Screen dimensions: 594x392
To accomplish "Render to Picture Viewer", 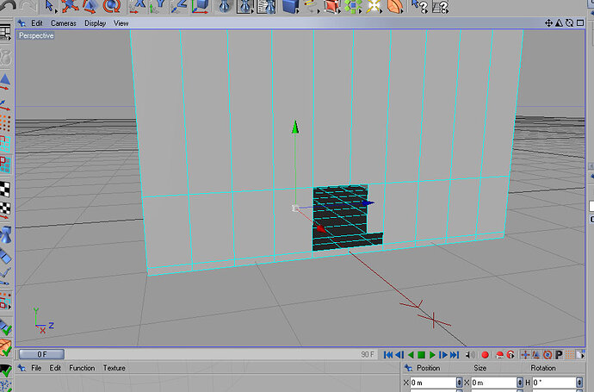I will point(245,6).
